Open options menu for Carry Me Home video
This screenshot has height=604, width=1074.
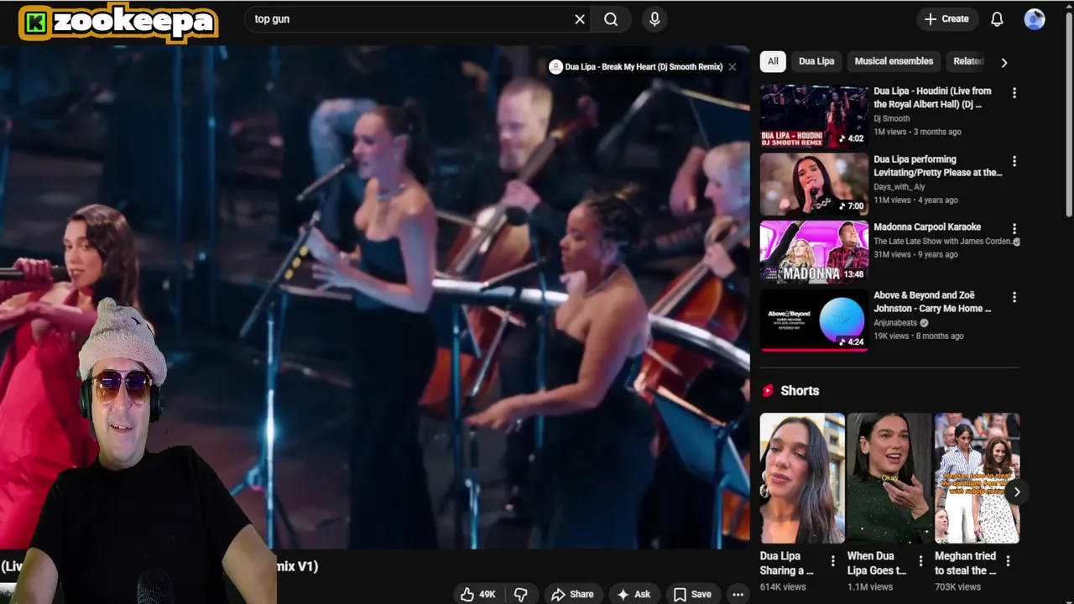(x=1014, y=297)
